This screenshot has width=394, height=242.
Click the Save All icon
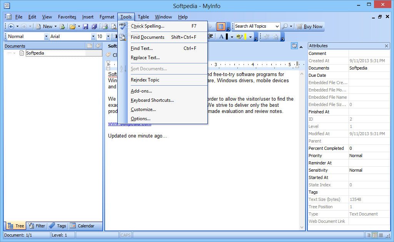[94, 27]
